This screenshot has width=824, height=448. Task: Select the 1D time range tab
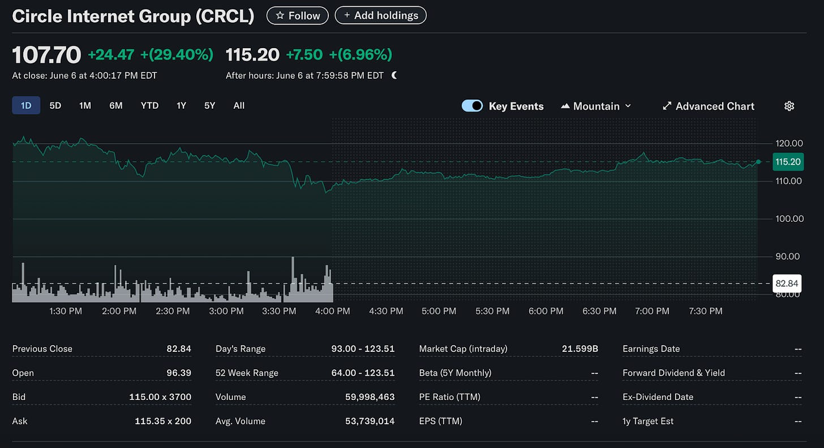click(26, 105)
